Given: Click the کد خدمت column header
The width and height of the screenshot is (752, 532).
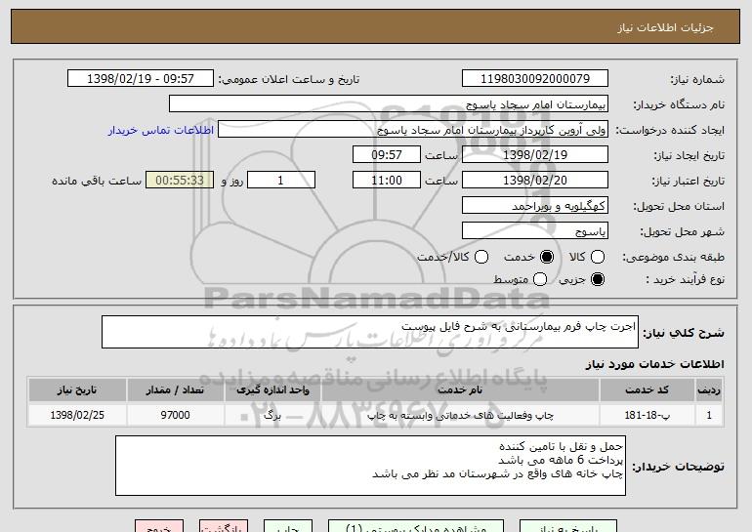Looking at the screenshot, I should point(647,390).
